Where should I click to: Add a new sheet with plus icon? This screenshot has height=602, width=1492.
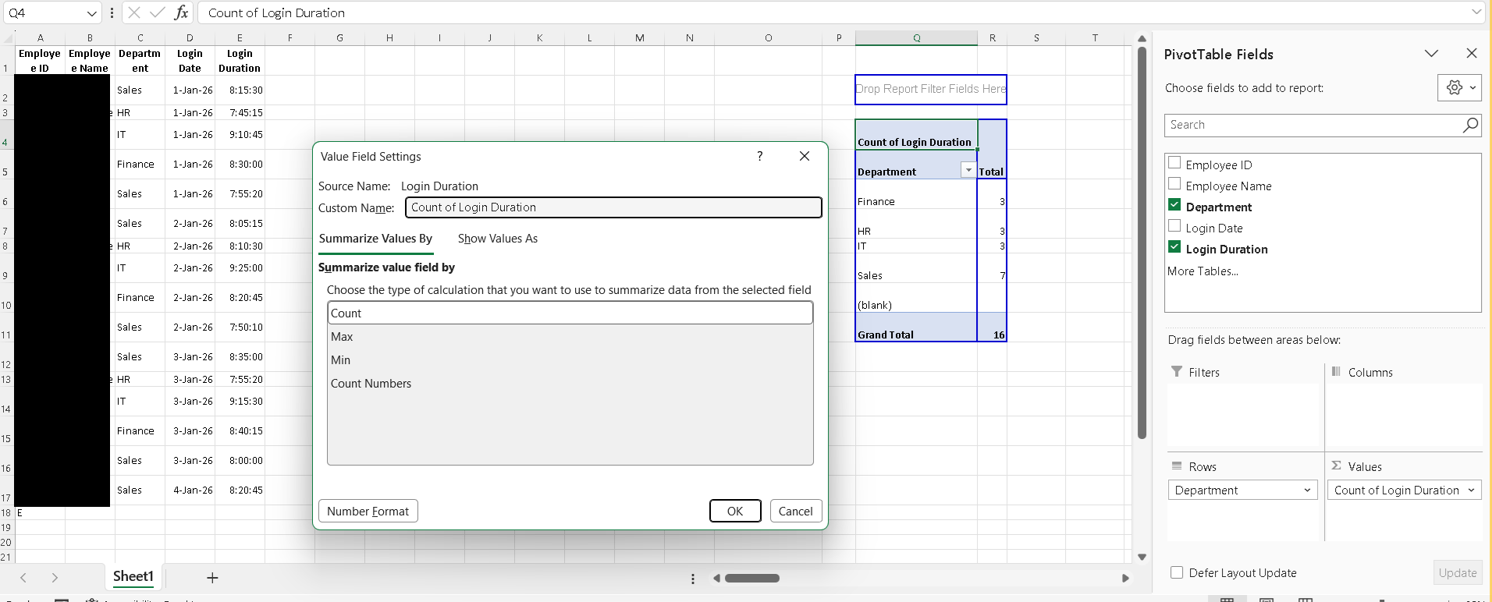tap(212, 578)
